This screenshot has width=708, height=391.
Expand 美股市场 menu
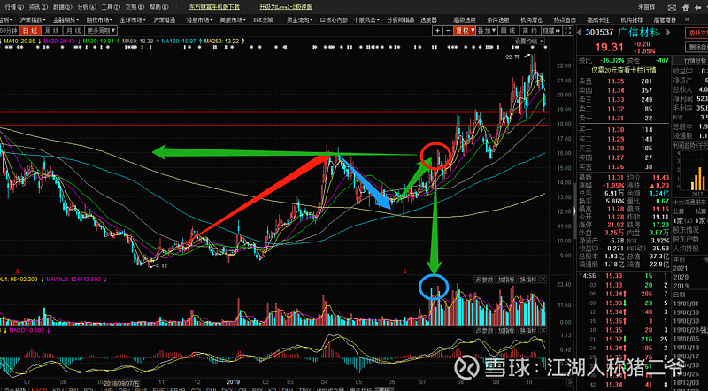coord(233,20)
